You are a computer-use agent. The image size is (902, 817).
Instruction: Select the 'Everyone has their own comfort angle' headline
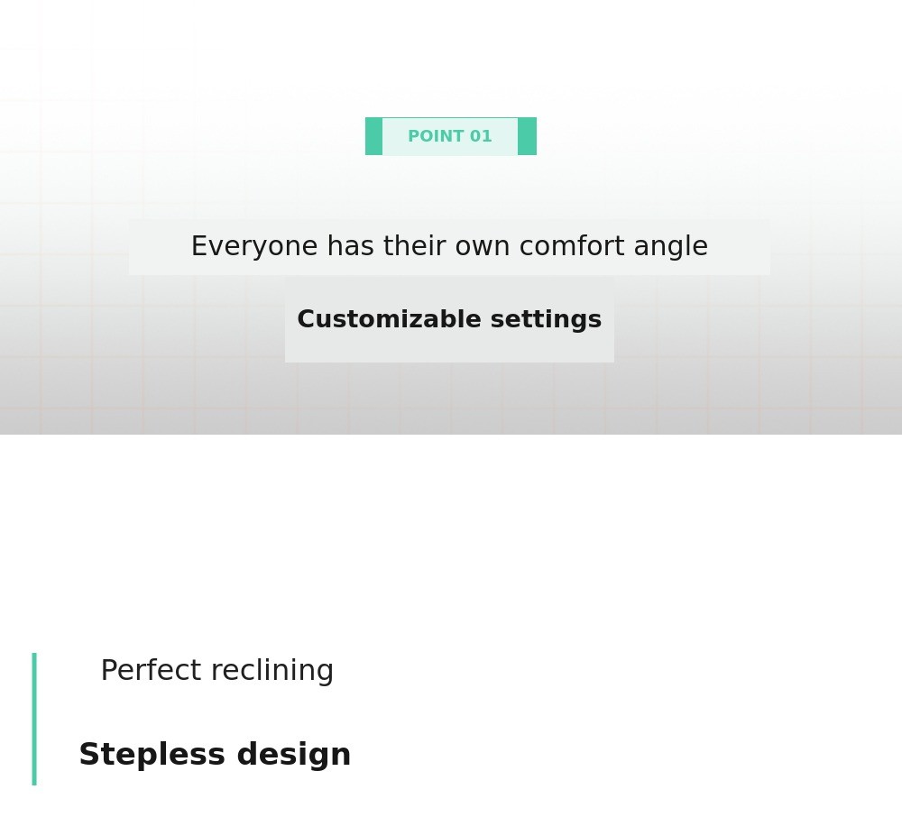pyautogui.click(x=449, y=247)
